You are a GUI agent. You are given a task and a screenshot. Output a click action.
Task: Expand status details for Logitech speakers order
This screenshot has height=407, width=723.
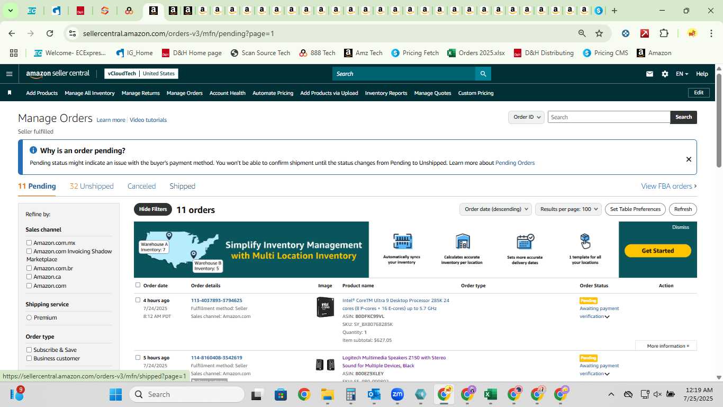[607, 374]
